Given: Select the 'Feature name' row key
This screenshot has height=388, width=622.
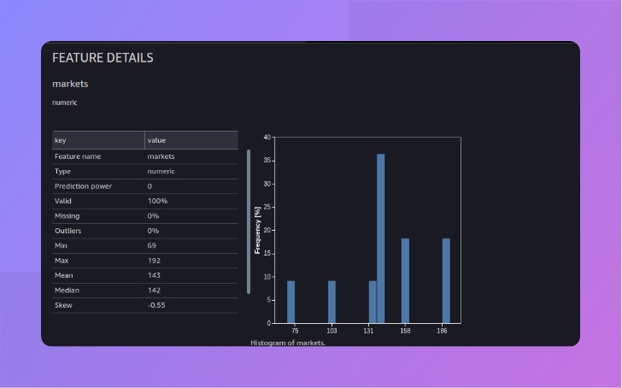Looking at the screenshot, I should click(78, 156).
